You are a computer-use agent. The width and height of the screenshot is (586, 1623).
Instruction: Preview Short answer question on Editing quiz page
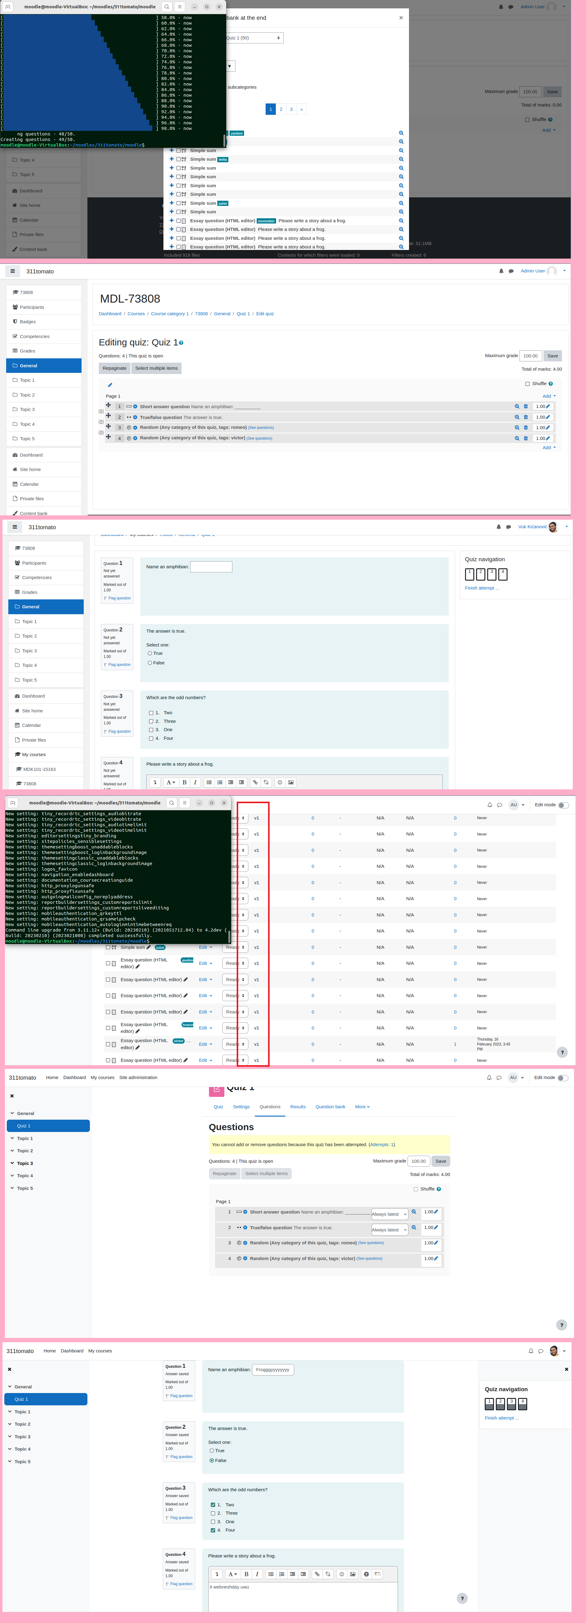517,406
